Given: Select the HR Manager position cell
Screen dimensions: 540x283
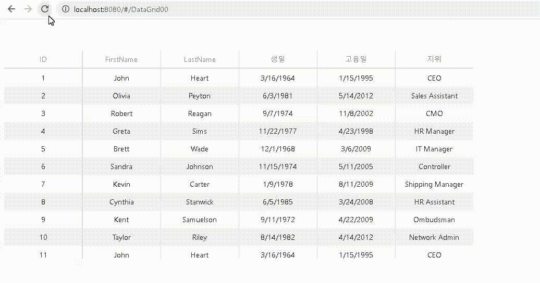Looking at the screenshot, I should 434,132.
